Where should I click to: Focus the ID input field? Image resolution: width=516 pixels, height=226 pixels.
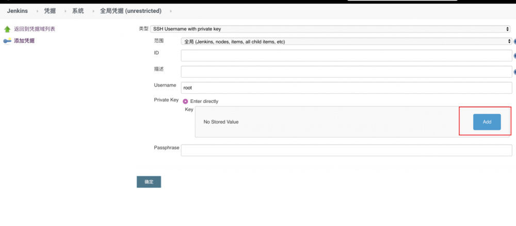[347, 56]
